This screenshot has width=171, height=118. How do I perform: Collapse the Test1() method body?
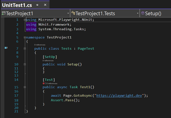pyautogui.click(x=25, y=87)
